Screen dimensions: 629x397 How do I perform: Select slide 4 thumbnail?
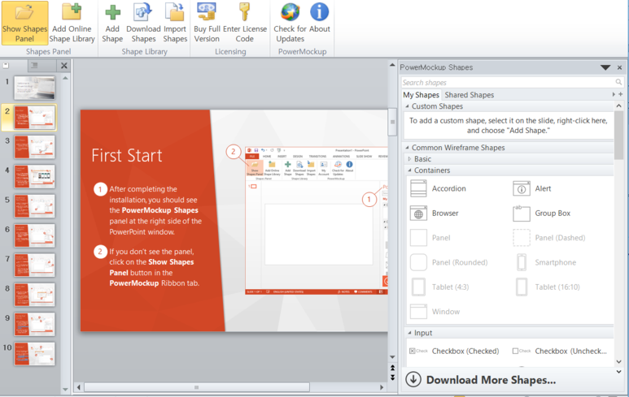click(x=34, y=176)
